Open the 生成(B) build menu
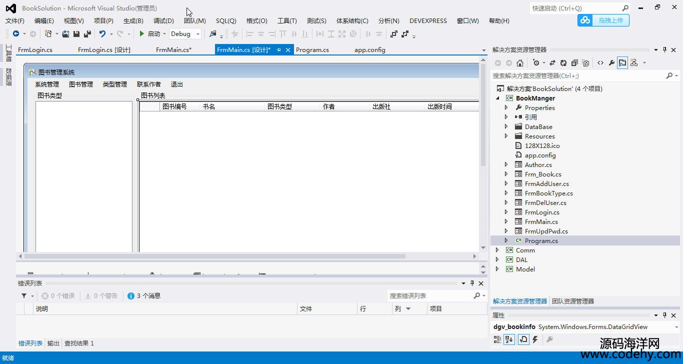The image size is (683, 364). (x=133, y=21)
